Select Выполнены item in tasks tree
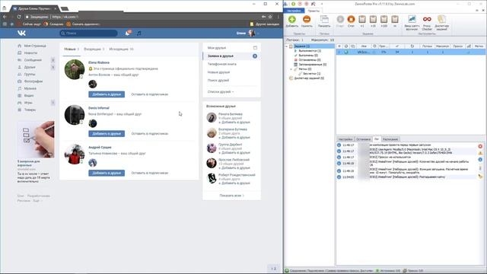The image size is (487, 274). [x=308, y=56]
